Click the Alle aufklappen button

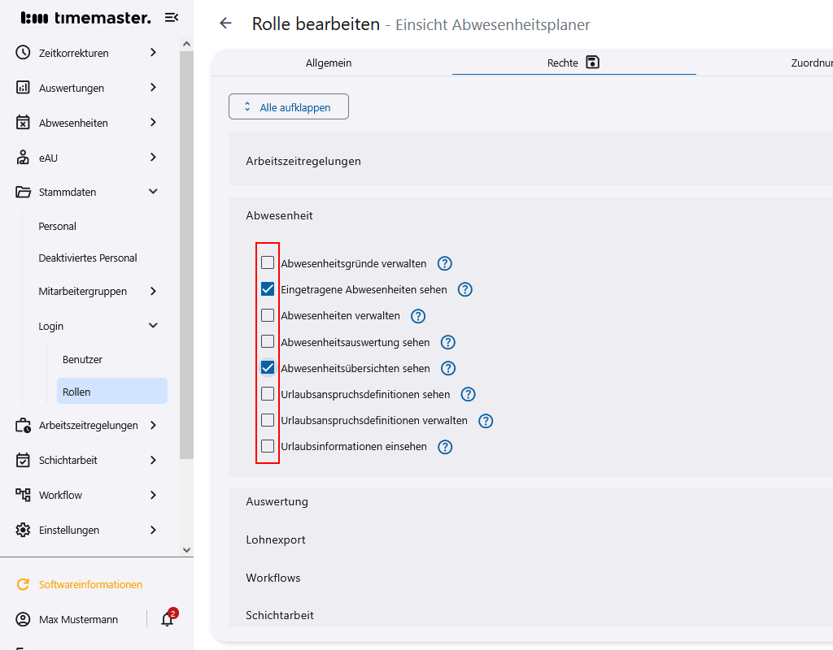pyautogui.click(x=289, y=107)
